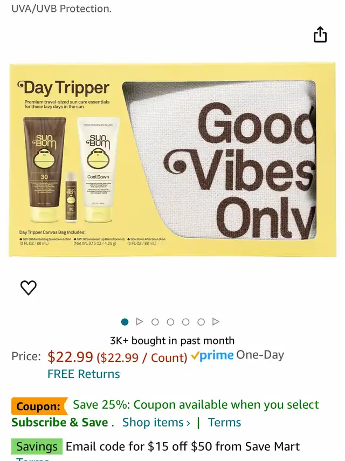Tap the 3K+ bought in past month text

pyautogui.click(x=172, y=340)
